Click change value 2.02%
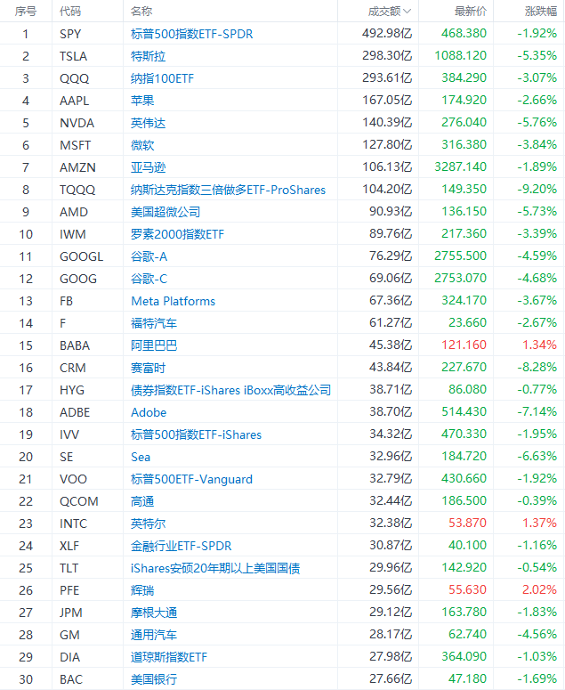 pos(539,589)
